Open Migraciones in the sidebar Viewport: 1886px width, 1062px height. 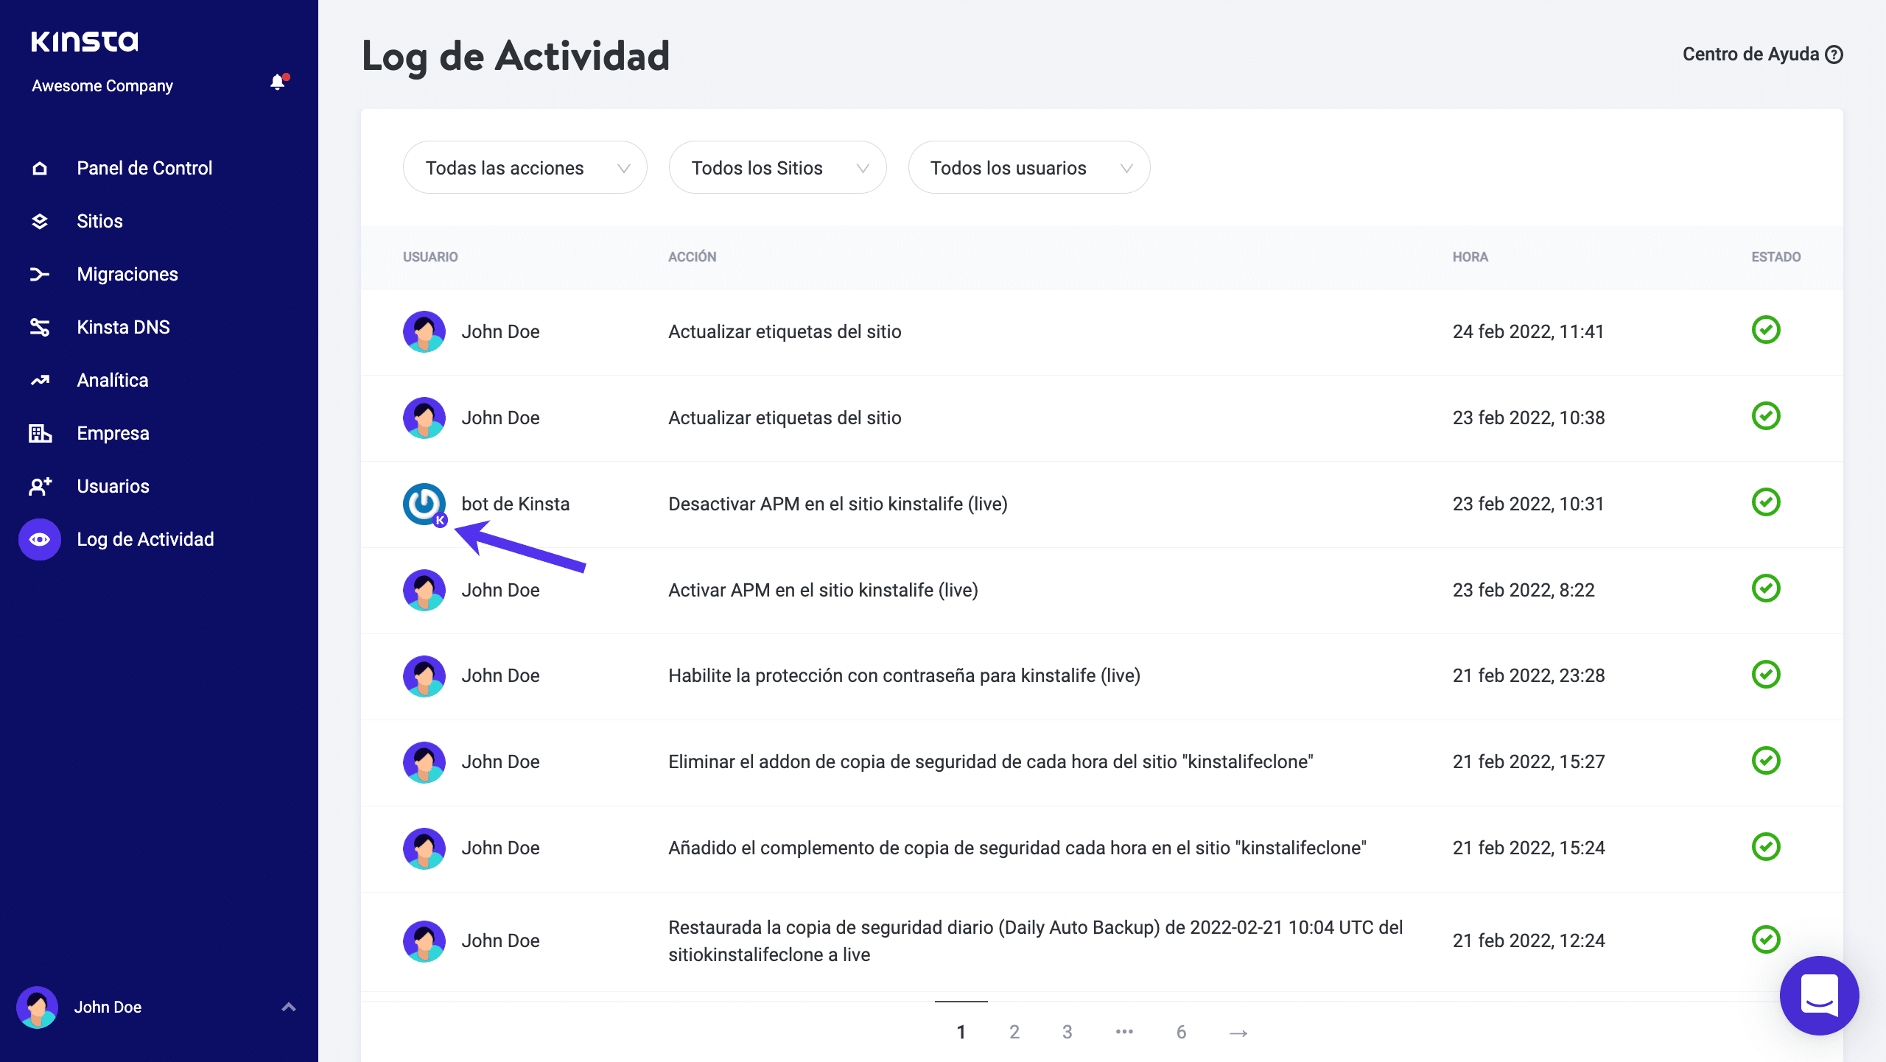tap(127, 274)
